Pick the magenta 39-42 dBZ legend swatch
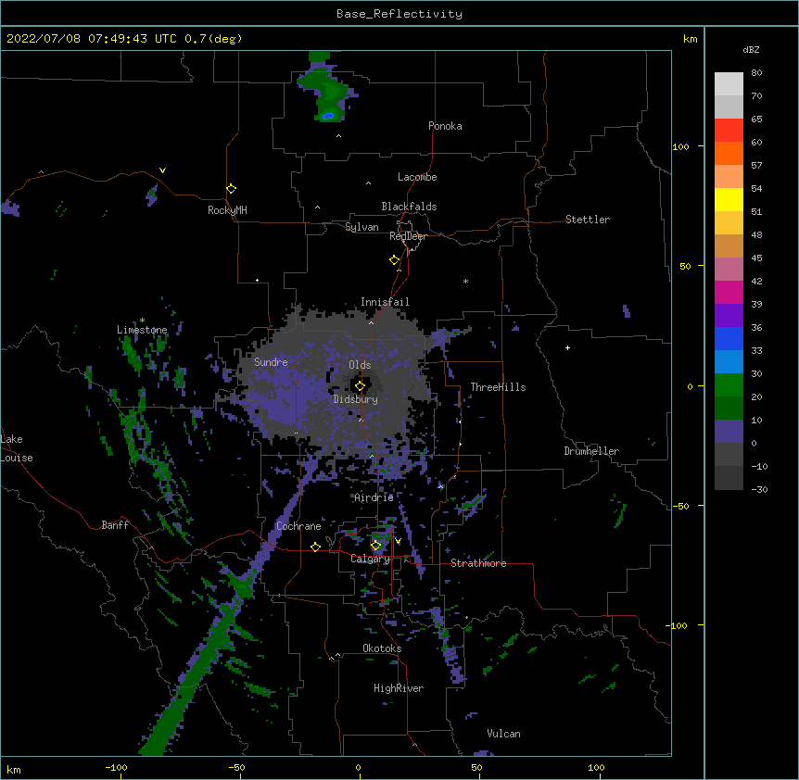The image size is (799, 780). 729,292
